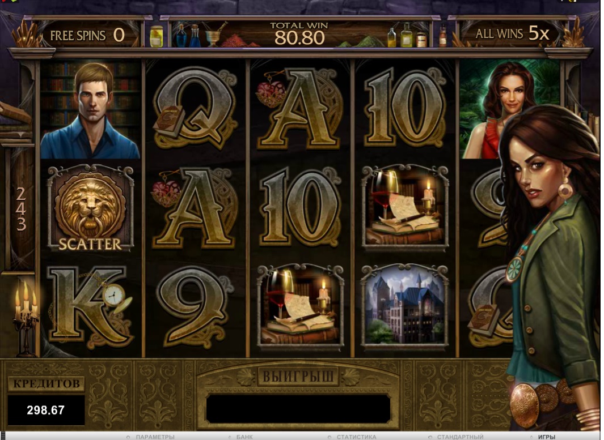The image size is (604, 440).
Task: Click the K with pocket watch symbol
Action: (x=91, y=306)
